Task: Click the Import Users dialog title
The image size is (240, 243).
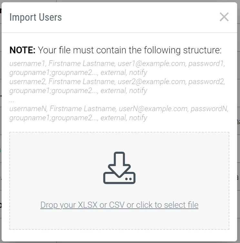Action: 35,17
